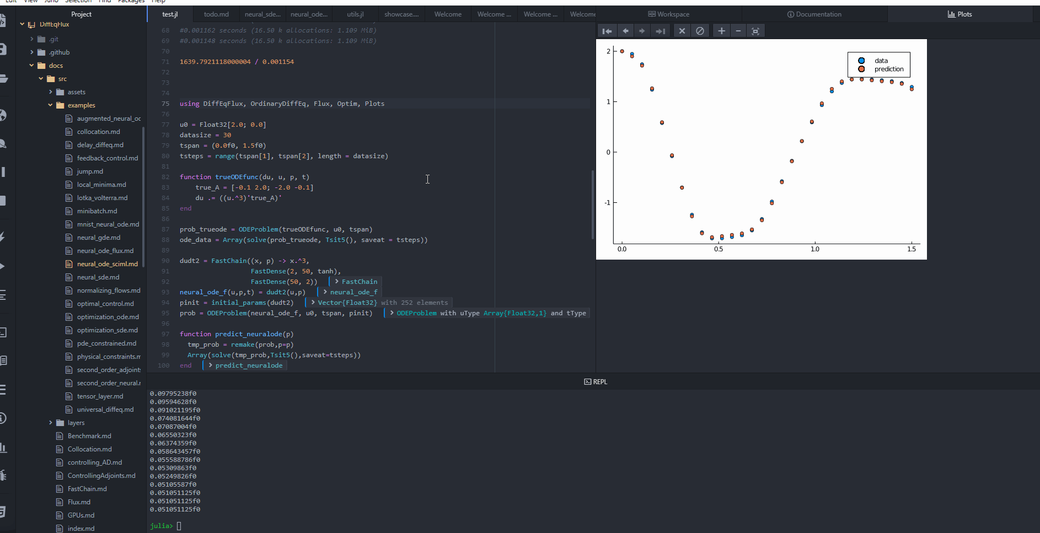The image size is (1040, 533).
Task: Show the previous plot
Action: pos(625,31)
